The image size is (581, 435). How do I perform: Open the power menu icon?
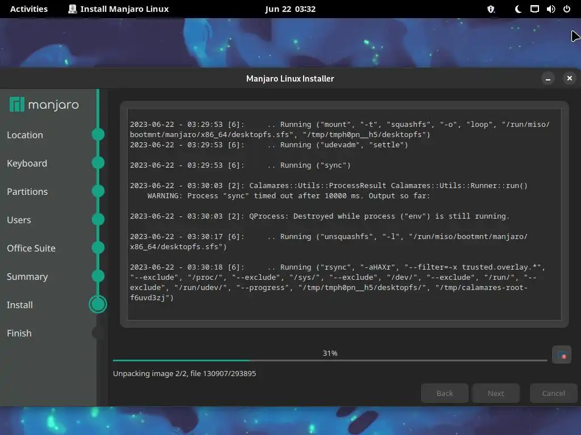pyautogui.click(x=567, y=9)
